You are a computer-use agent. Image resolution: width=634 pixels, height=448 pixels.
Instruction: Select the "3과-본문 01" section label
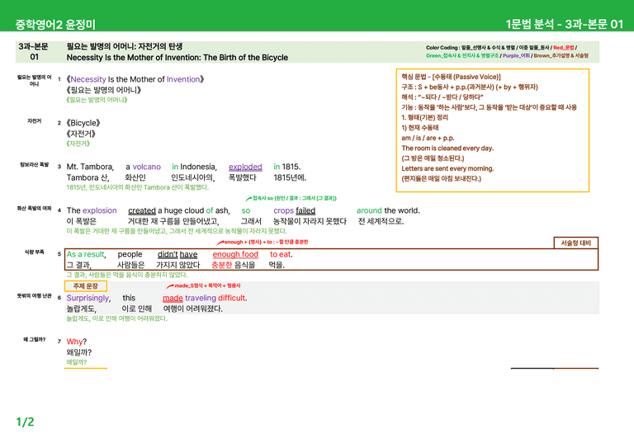click(x=34, y=52)
